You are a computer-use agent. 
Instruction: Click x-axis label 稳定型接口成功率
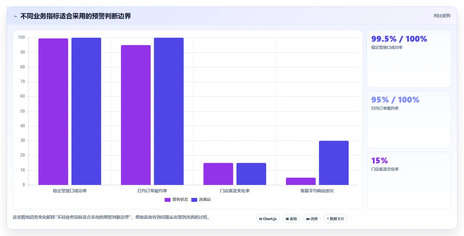[x=70, y=191]
